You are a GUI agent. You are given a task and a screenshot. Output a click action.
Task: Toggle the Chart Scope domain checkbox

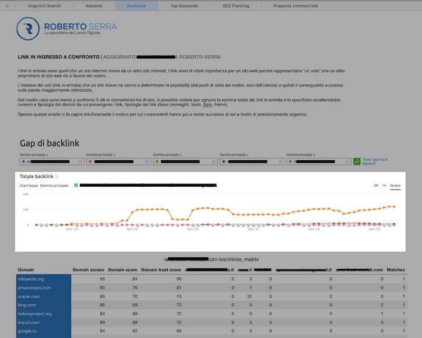pos(76,185)
